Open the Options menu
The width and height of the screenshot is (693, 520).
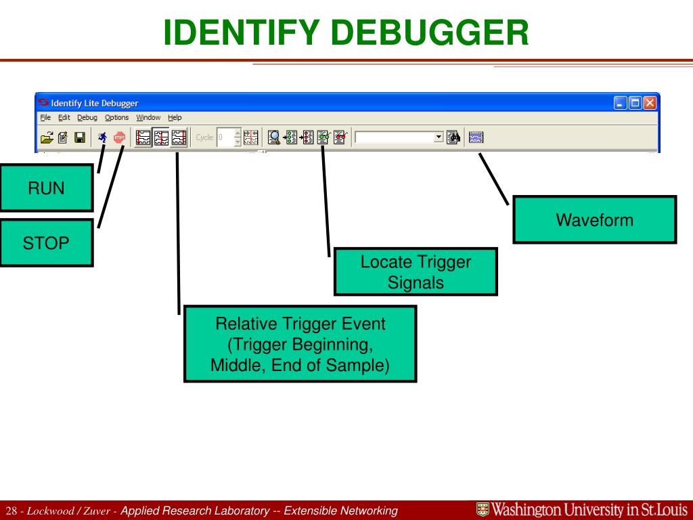click(x=116, y=118)
